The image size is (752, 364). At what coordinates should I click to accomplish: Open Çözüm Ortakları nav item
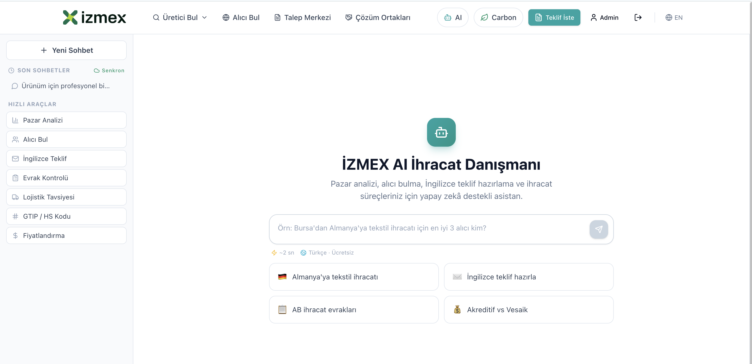pyautogui.click(x=378, y=17)
